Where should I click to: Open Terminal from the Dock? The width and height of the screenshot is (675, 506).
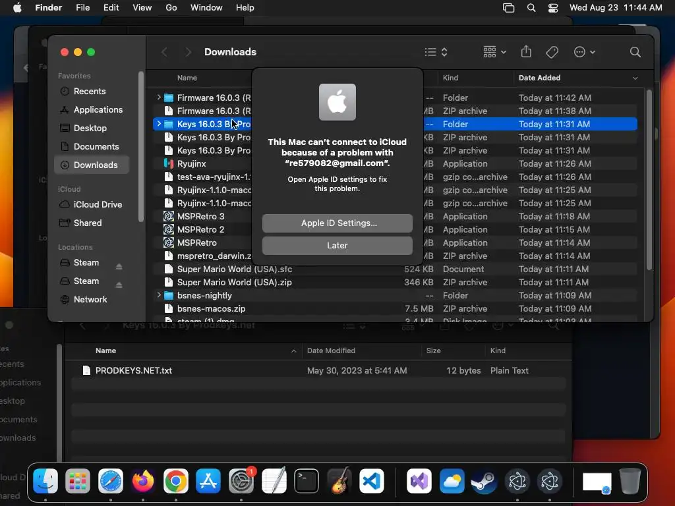tap(307, 481)
